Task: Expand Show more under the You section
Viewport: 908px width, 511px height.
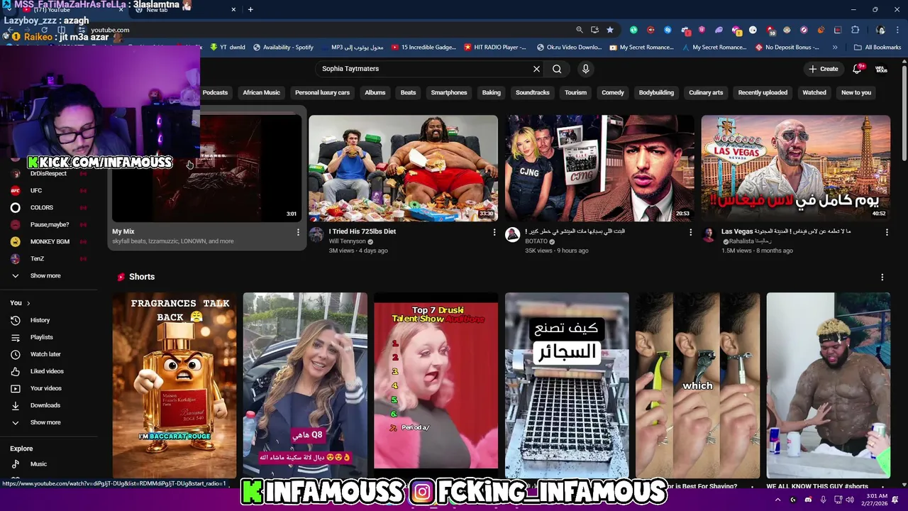Action: (x=48, y=422)
